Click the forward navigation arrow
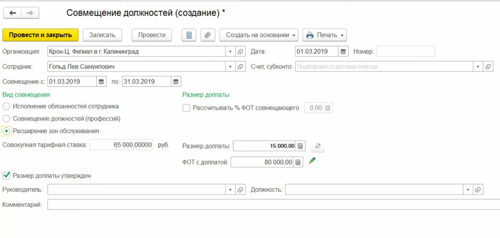 (30, 13)
